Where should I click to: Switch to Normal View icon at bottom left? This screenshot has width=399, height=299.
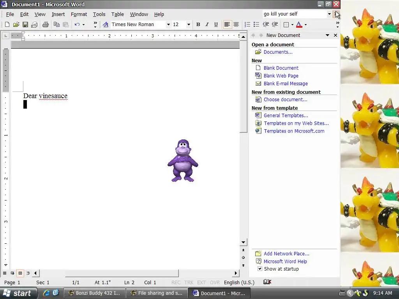point(5,273)
